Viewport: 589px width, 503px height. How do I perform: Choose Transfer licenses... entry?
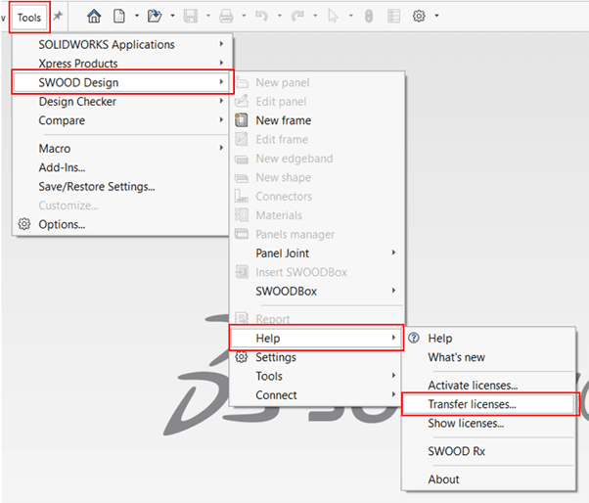(488, 404)
